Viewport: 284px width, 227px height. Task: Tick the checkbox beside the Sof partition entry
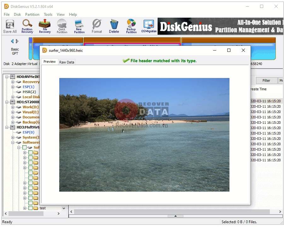click(x=25, y=147)
